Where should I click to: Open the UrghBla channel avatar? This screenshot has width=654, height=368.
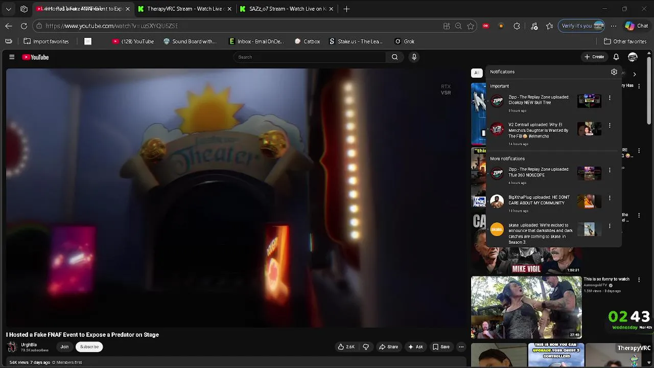coord(12,347)
